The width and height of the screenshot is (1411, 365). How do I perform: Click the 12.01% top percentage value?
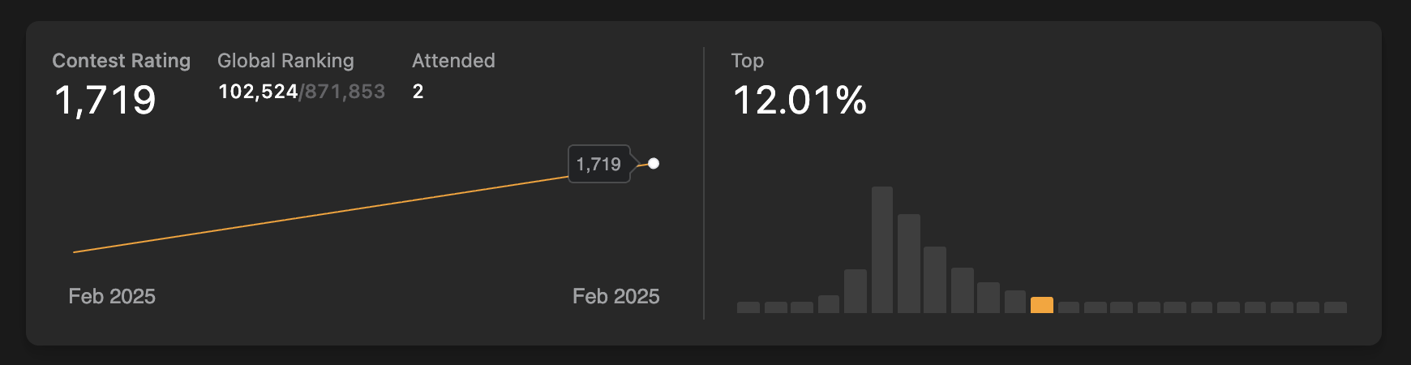(x=800, y=101)
